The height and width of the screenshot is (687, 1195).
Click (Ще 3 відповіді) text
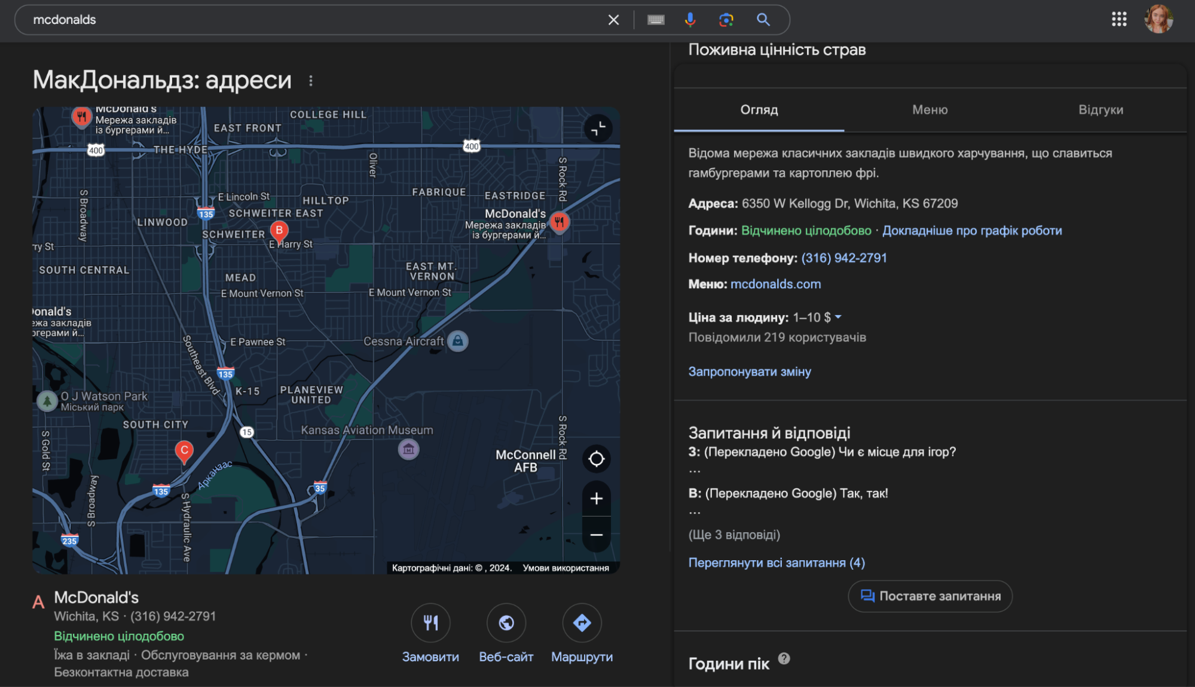734,535
